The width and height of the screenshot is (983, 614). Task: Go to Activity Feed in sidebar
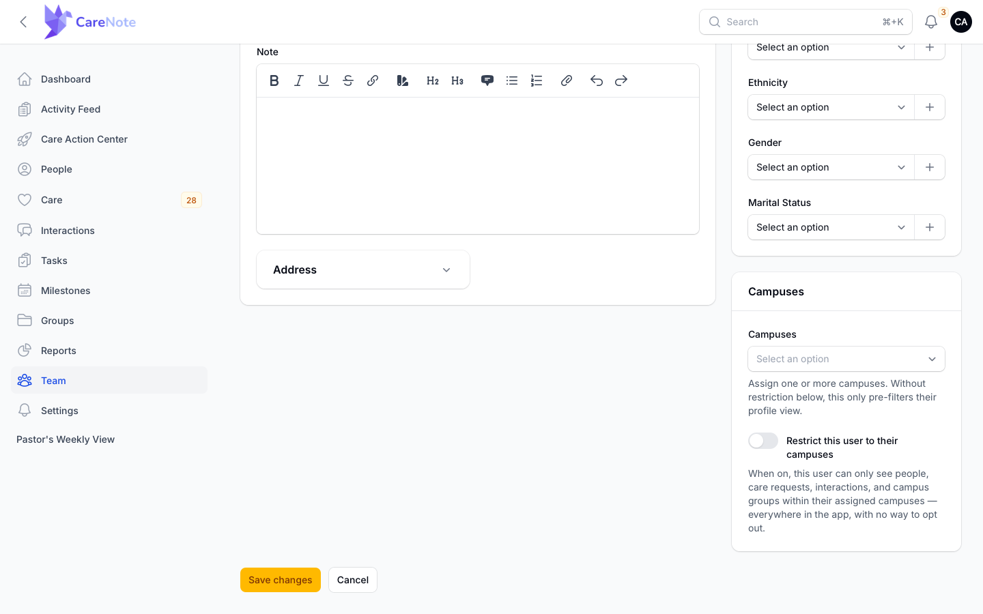109,109
